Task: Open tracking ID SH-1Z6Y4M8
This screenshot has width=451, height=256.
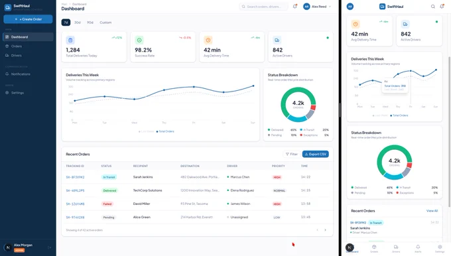Action: (x=76, y=204)
